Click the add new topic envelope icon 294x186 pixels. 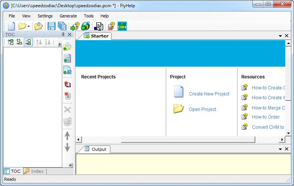(x=67, y=46)
